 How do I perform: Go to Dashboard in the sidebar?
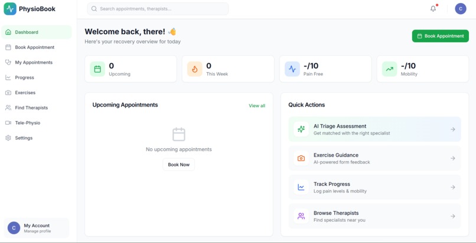(x=37, y=32)
